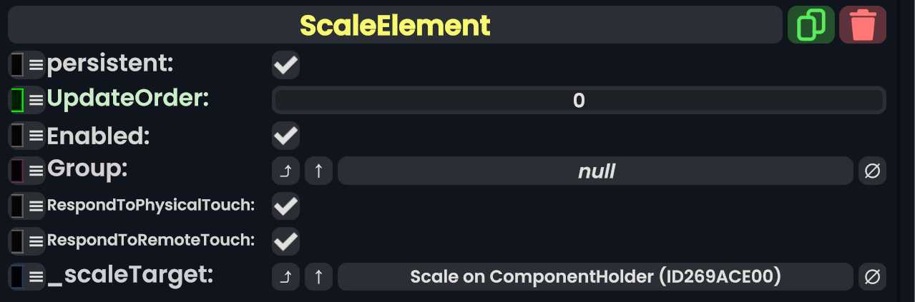Clear the _scaleTarget reference with null icon
Screen dimensions: 915x302
tap(872, 277)
